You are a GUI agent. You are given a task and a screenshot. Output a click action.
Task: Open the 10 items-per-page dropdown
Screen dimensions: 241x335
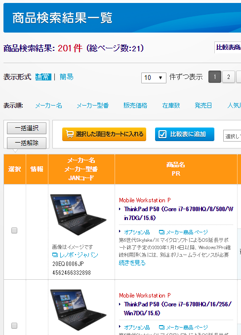(x=154, y=77)
